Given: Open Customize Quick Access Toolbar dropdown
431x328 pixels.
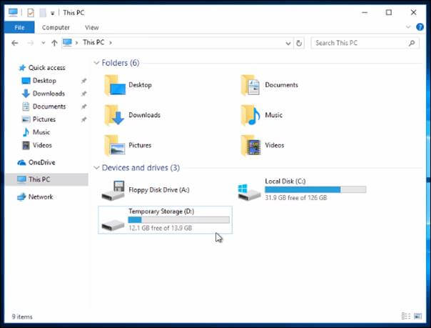Looking at the screenshot, I should pyautogui.click(x=53, y=13).
